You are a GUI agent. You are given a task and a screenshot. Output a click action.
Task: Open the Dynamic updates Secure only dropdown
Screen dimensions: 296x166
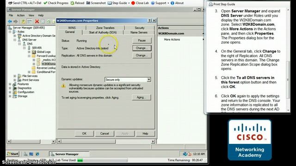(x=149, y=80)
